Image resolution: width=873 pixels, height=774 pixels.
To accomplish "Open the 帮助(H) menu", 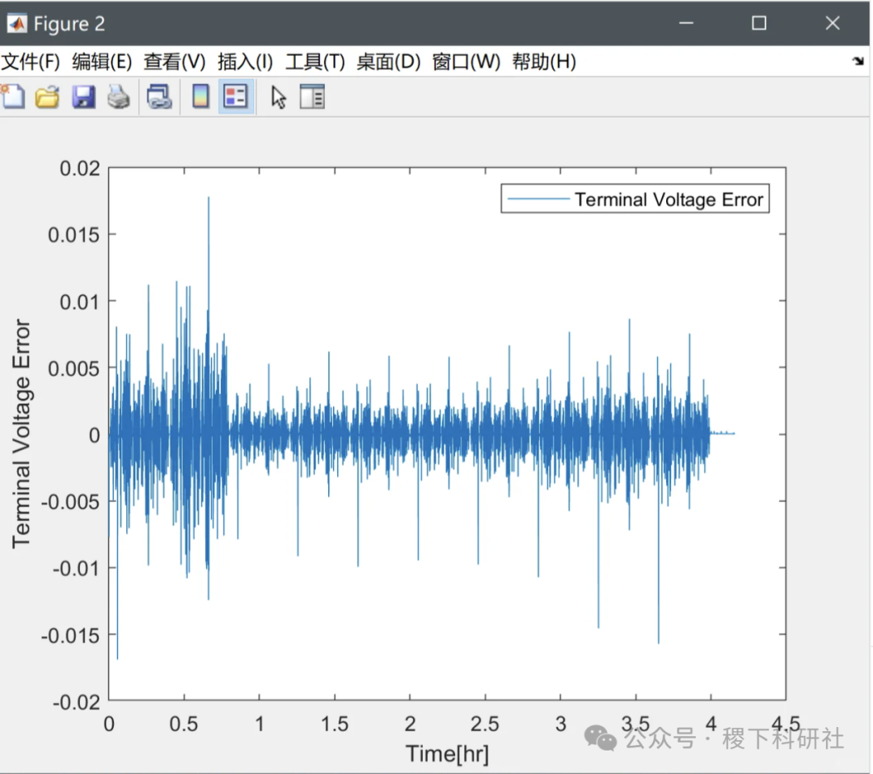I will (544, 61).
